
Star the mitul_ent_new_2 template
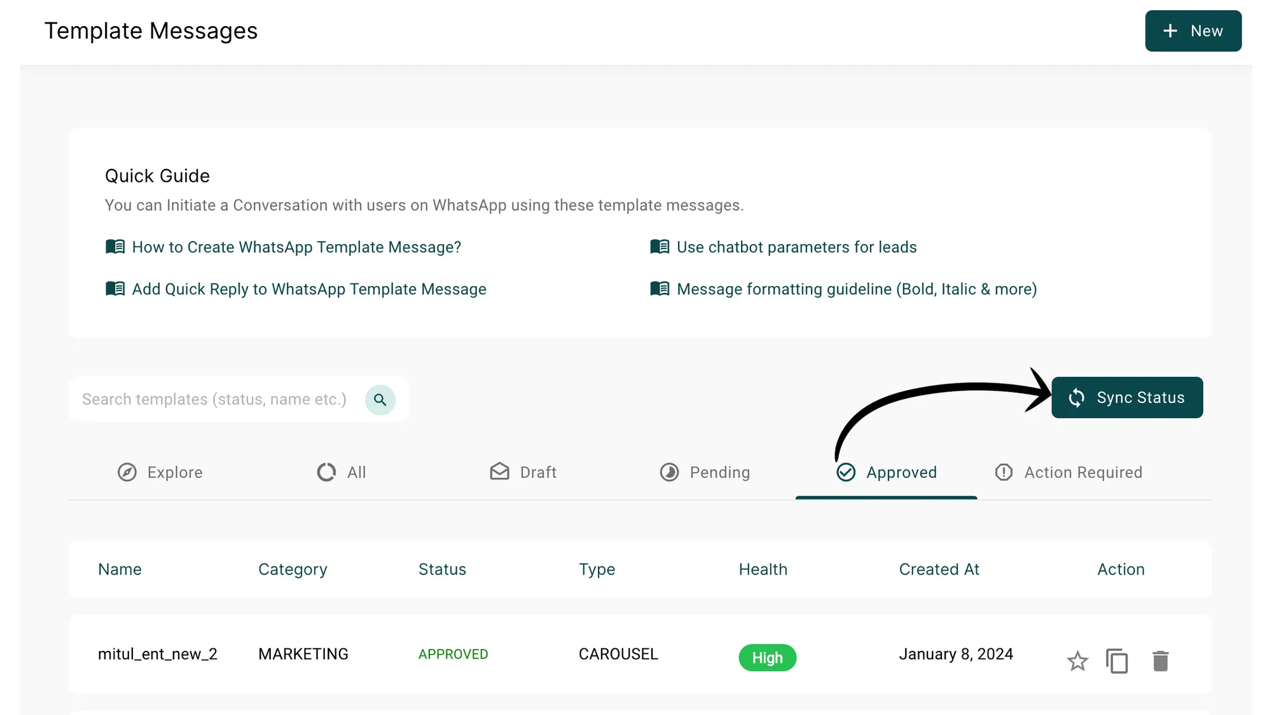(x=1077, y=661)
